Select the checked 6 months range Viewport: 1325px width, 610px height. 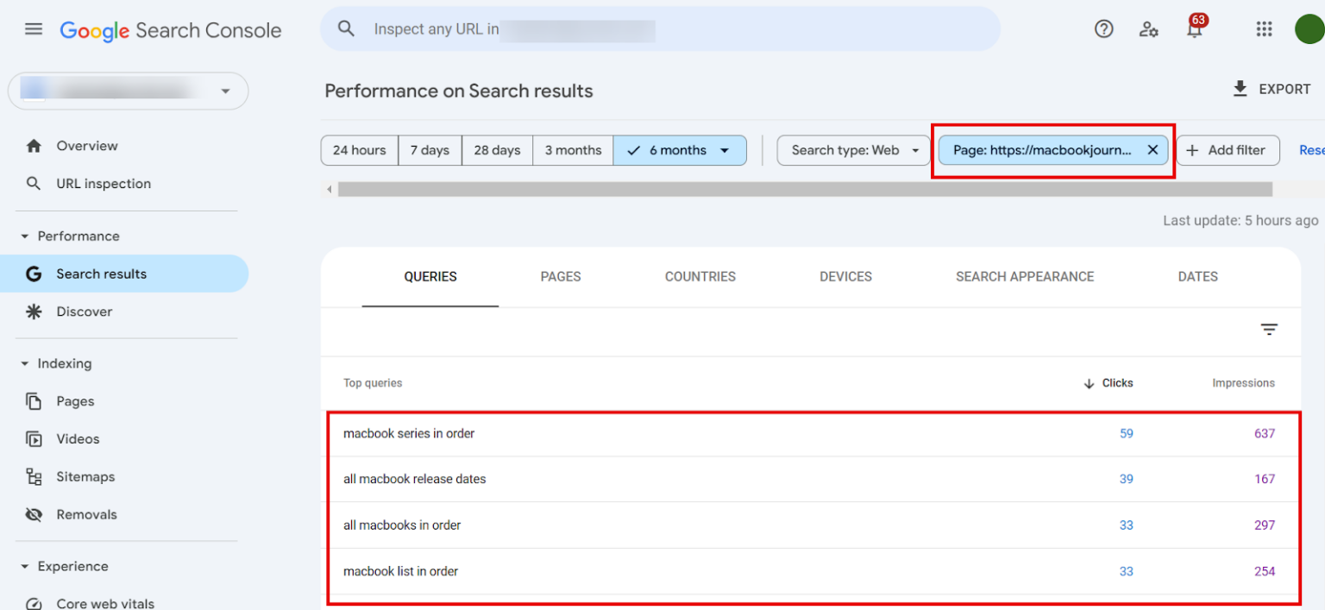coord(680,150)
